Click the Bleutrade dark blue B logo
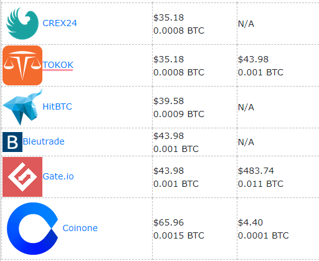 point(12,142)
